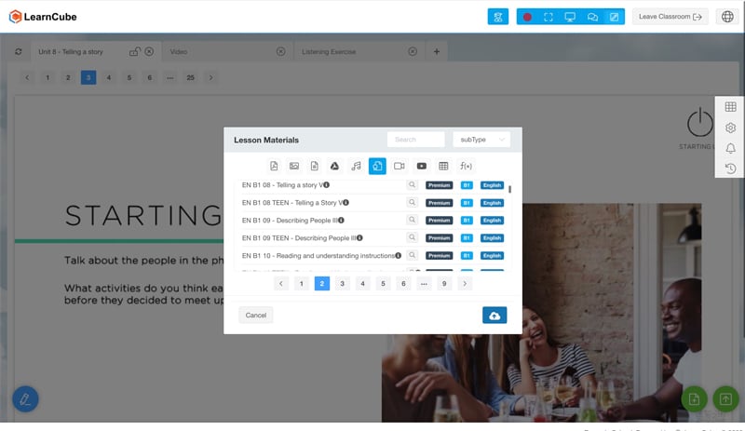The image size is (745, 431).
Task: Preview EN B1 09 TEEN Describing People
Action: coord(412,237)
